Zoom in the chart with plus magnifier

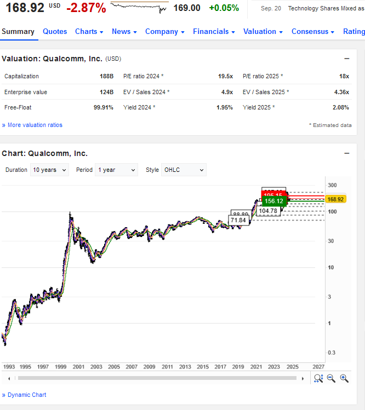click(x=344, y=378)
